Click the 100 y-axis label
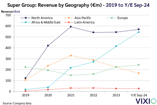The height and width of the screenshot is (105, 157). [8, 81]
